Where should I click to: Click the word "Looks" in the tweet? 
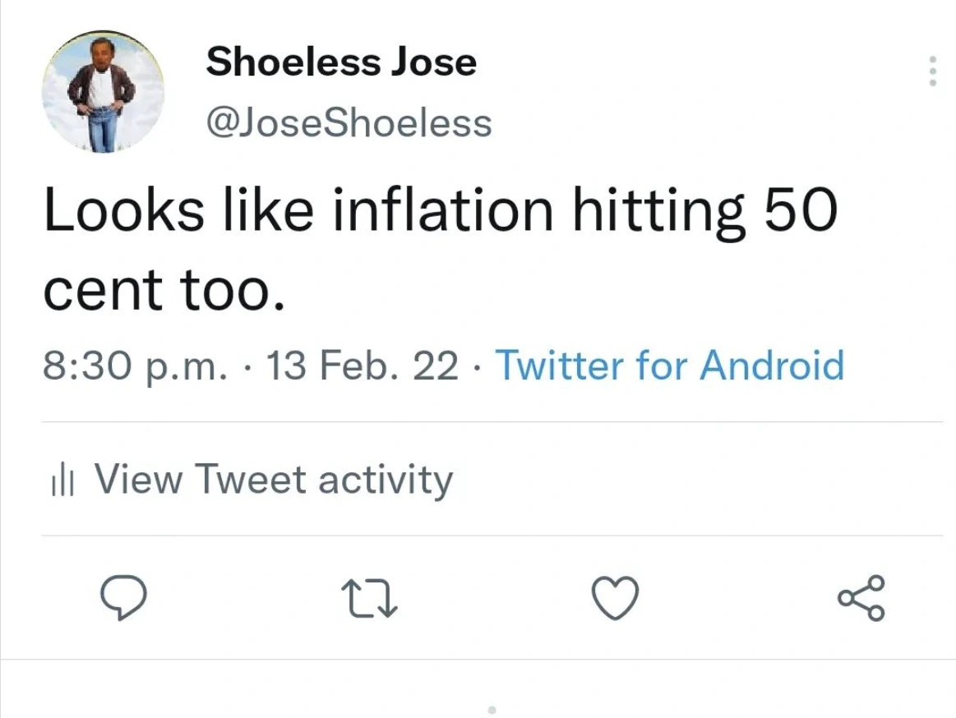[123, 210]
